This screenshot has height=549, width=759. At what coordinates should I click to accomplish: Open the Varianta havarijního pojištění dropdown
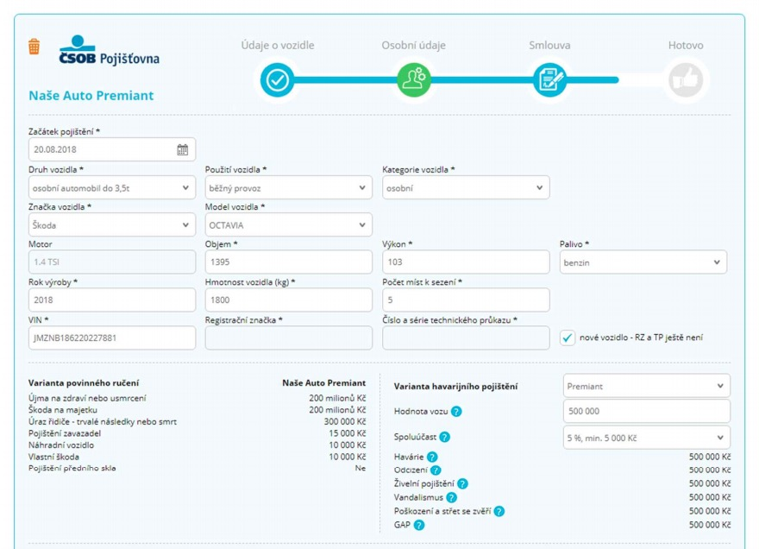(x=647, y=386)
